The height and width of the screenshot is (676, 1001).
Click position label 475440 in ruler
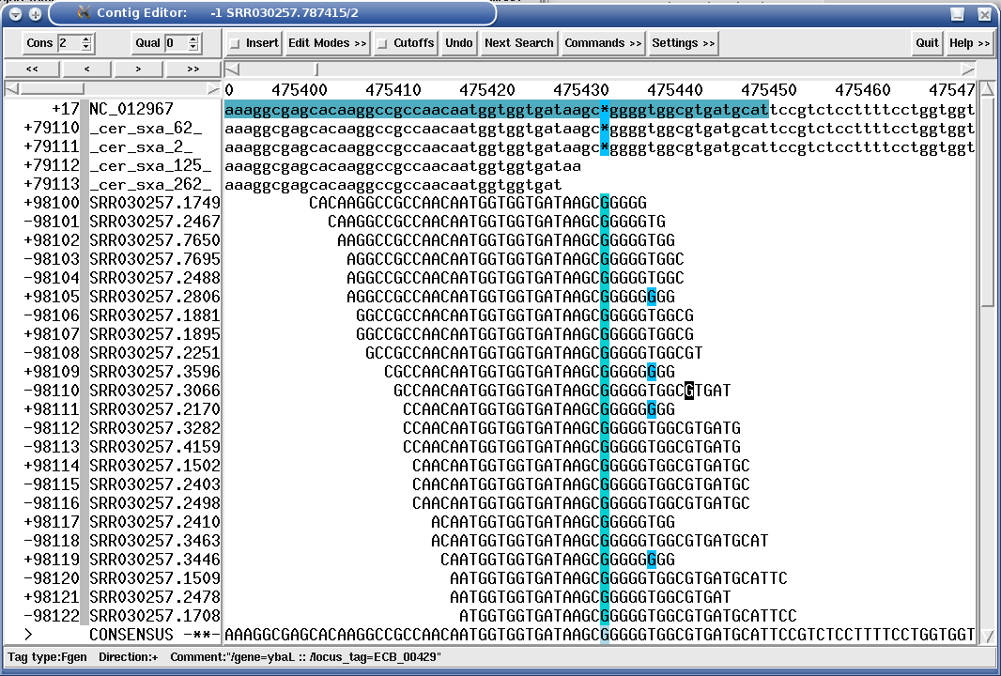point(675,90)
